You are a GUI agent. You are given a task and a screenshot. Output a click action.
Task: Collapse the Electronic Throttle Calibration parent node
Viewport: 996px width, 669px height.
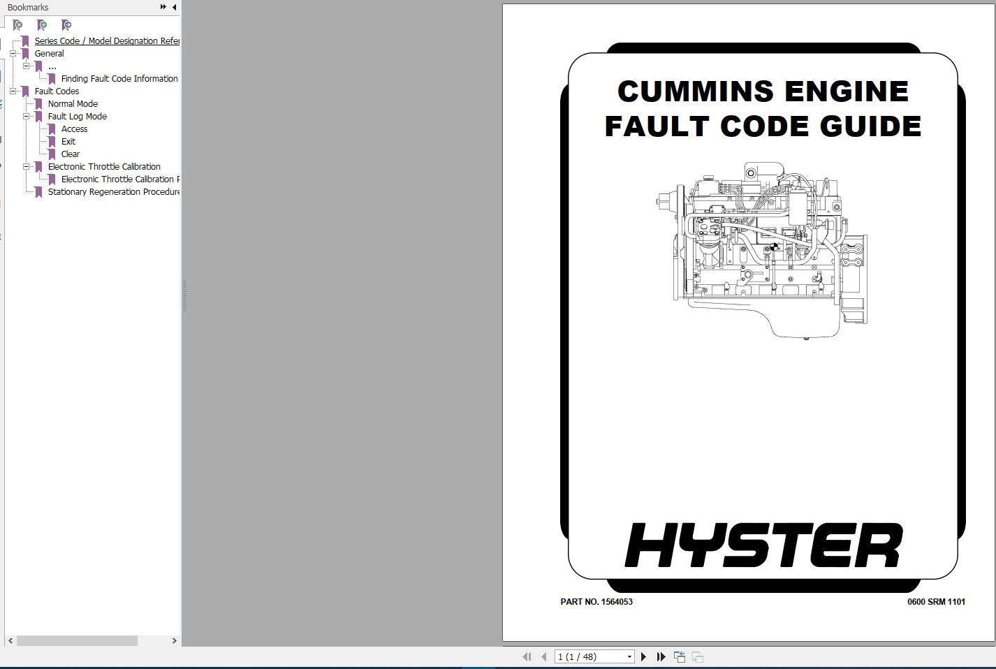pyautogui.click(x=26, y=166)
